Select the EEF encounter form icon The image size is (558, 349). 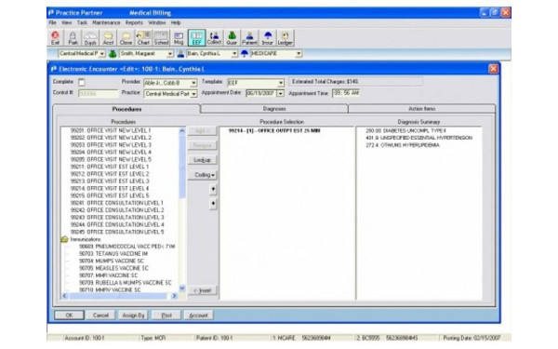[x=196, y=38]
